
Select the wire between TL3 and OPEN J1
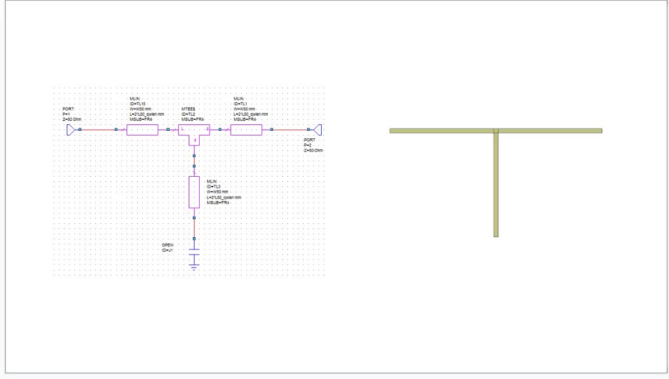tap(194, 228)
